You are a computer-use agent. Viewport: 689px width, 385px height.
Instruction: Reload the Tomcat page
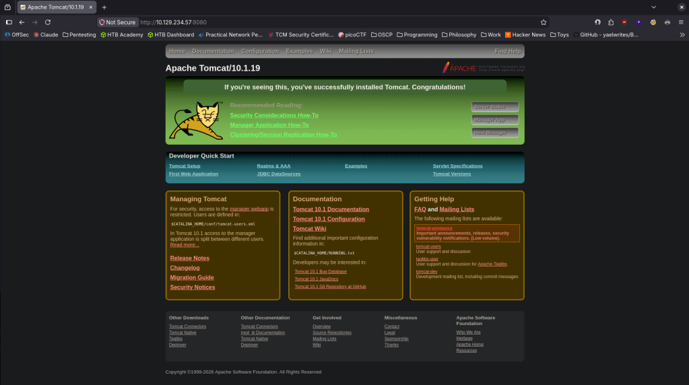(x=48, y=22)
